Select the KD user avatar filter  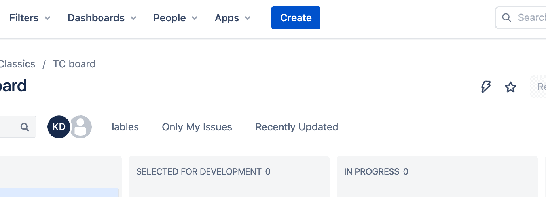(59, 127)
